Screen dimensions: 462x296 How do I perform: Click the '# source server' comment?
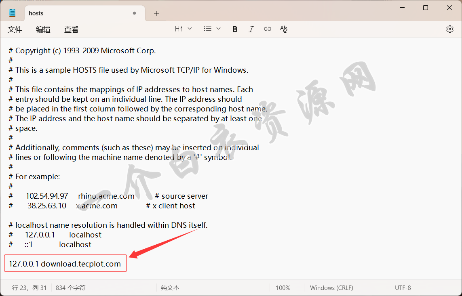tap(181, 196)
